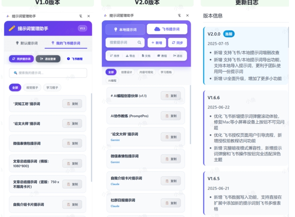Open 我的飞书提示词 tab in V1.0

(x=66, y=43)
